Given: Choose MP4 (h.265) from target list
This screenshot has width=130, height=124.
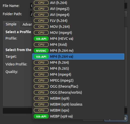Looking at the screenshot, I should (x=78, y=68).
